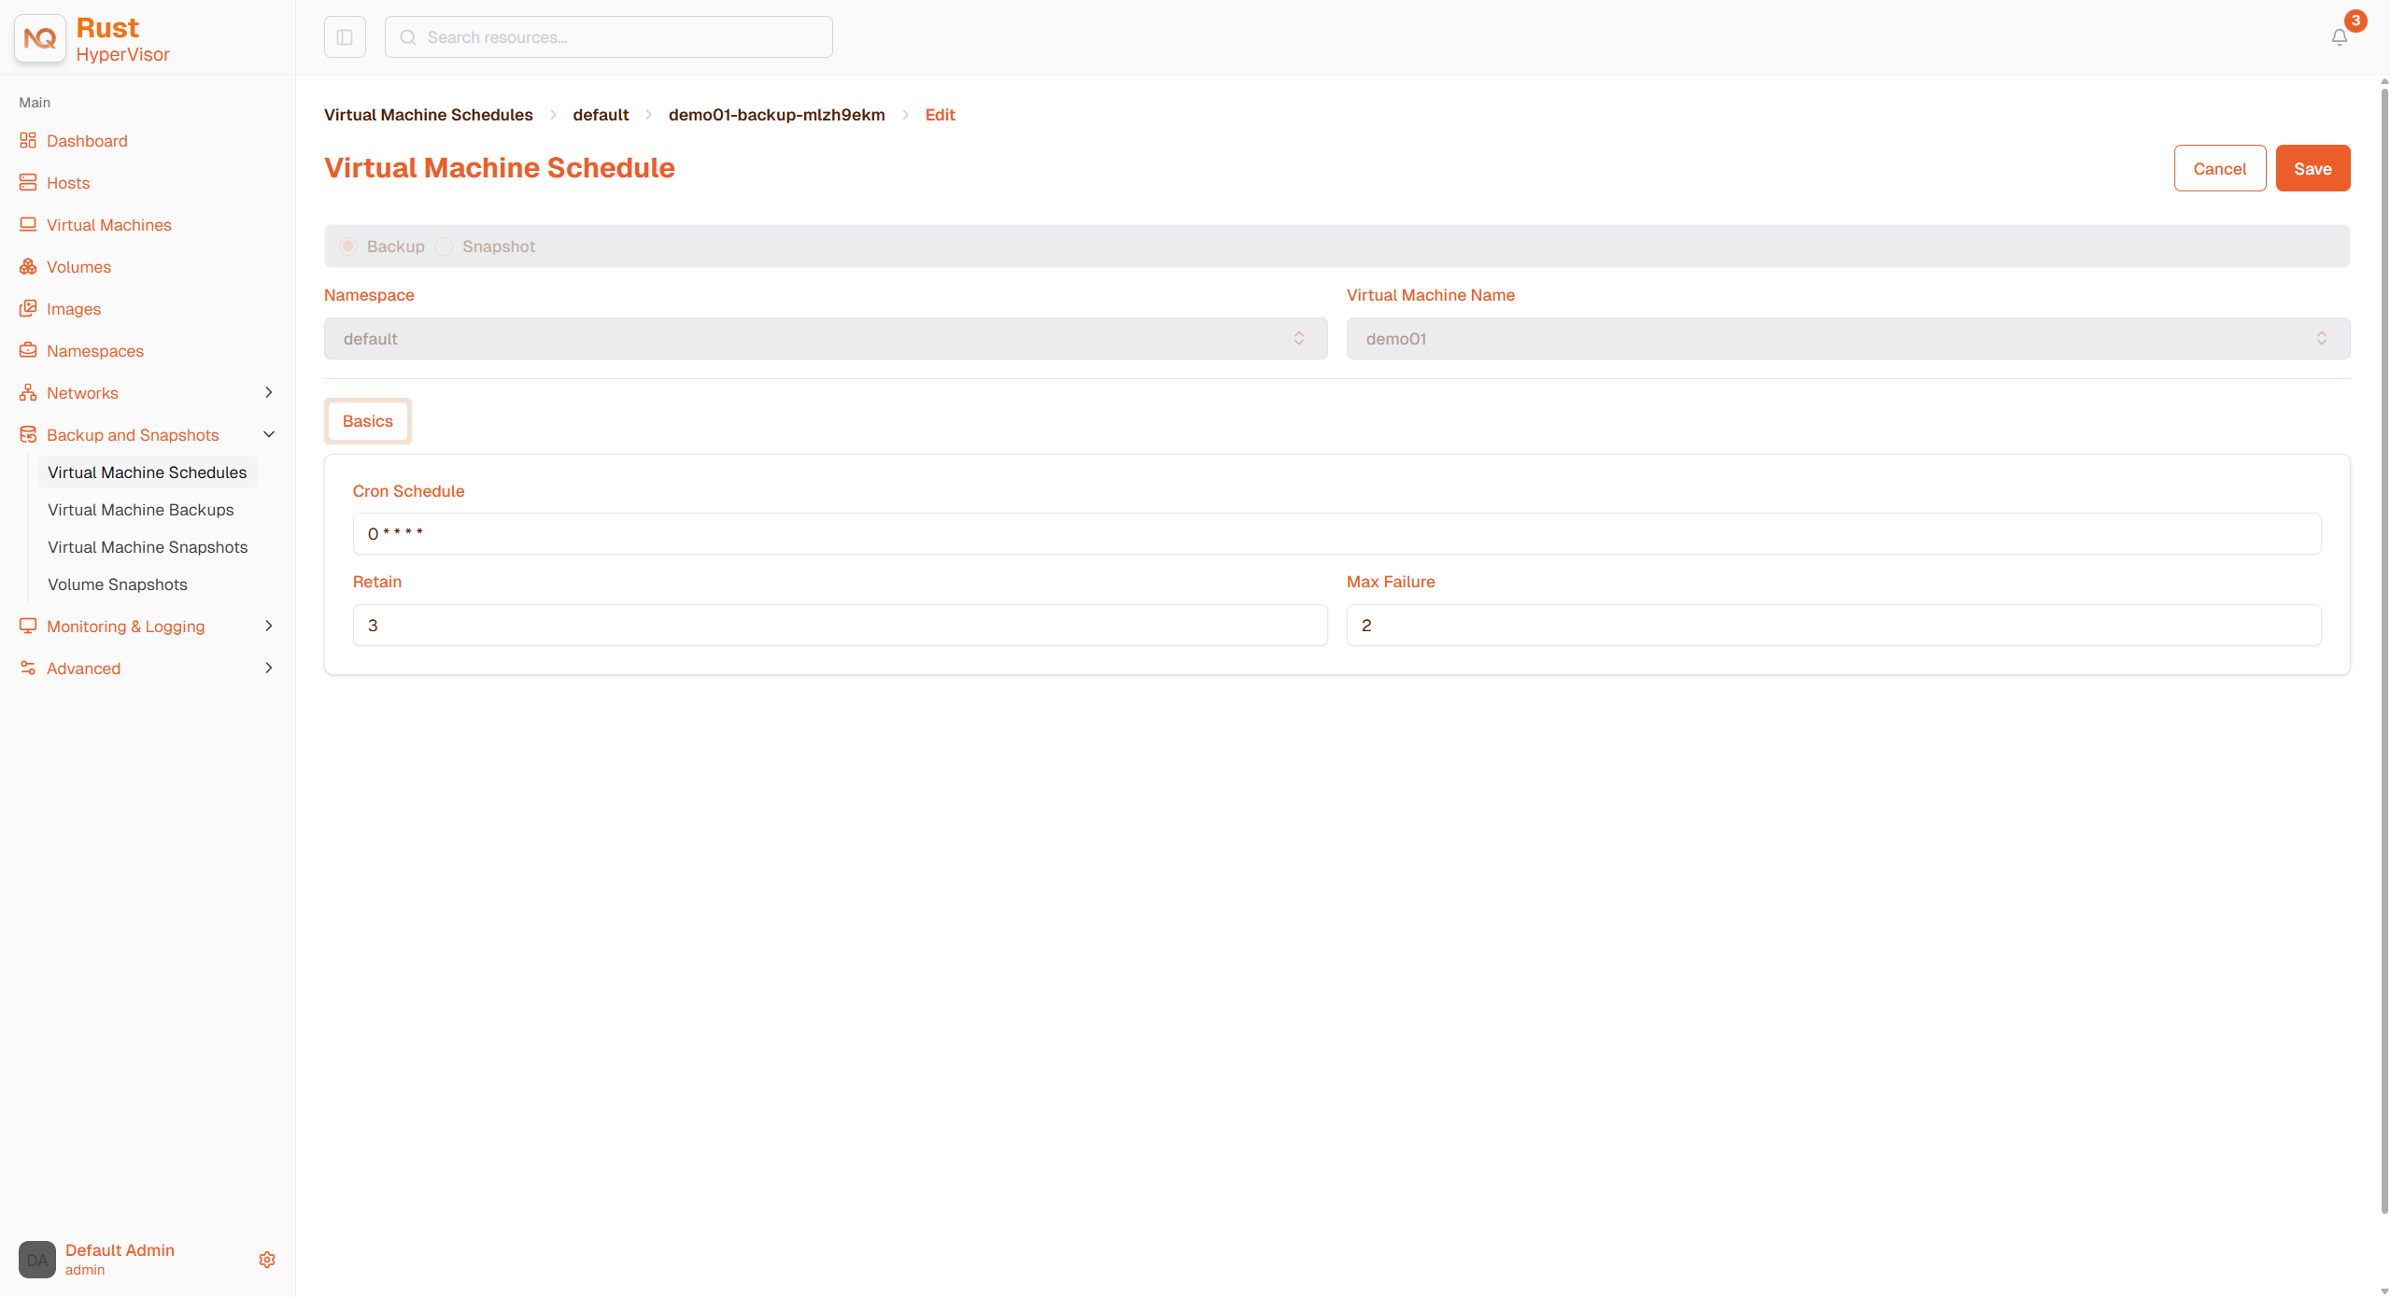Expand the Advanced menu chevron

coord(269,669)
